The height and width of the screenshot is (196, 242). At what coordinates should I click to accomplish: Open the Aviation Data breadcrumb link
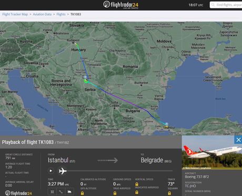pos(42,14)
